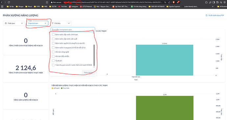Click the bookmark icon in the address bar

click(x=47, y=2)
